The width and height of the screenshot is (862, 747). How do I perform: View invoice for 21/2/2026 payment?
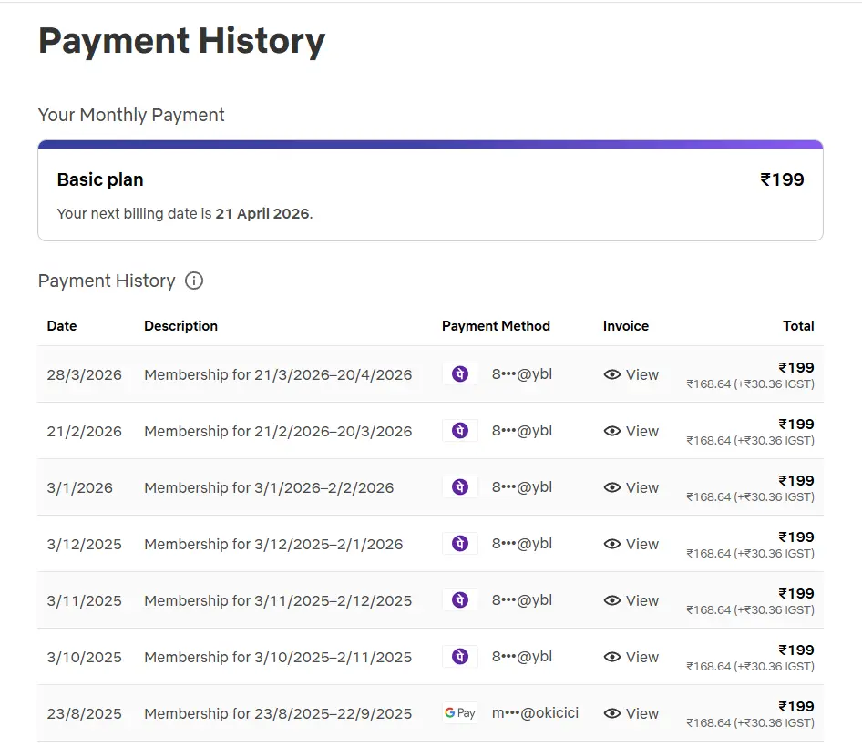[631, 432]
